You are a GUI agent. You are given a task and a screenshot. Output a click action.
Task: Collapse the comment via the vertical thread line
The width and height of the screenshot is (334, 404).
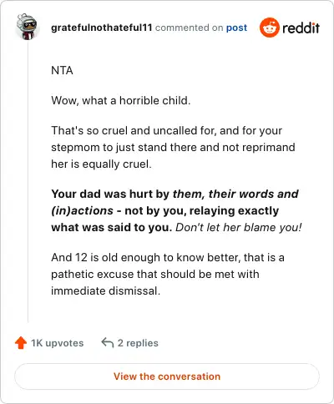tap(28, 182)
